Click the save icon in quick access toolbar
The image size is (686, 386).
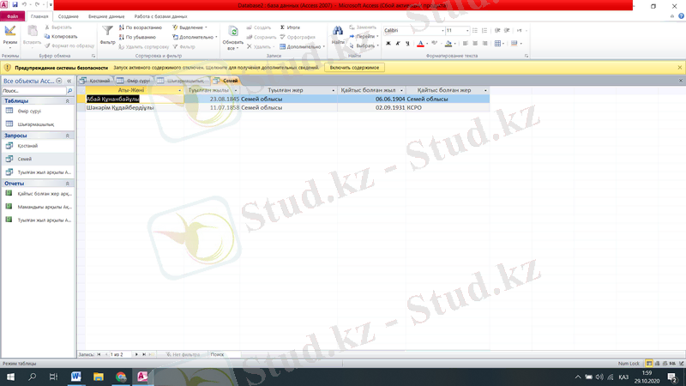(15, 5)
